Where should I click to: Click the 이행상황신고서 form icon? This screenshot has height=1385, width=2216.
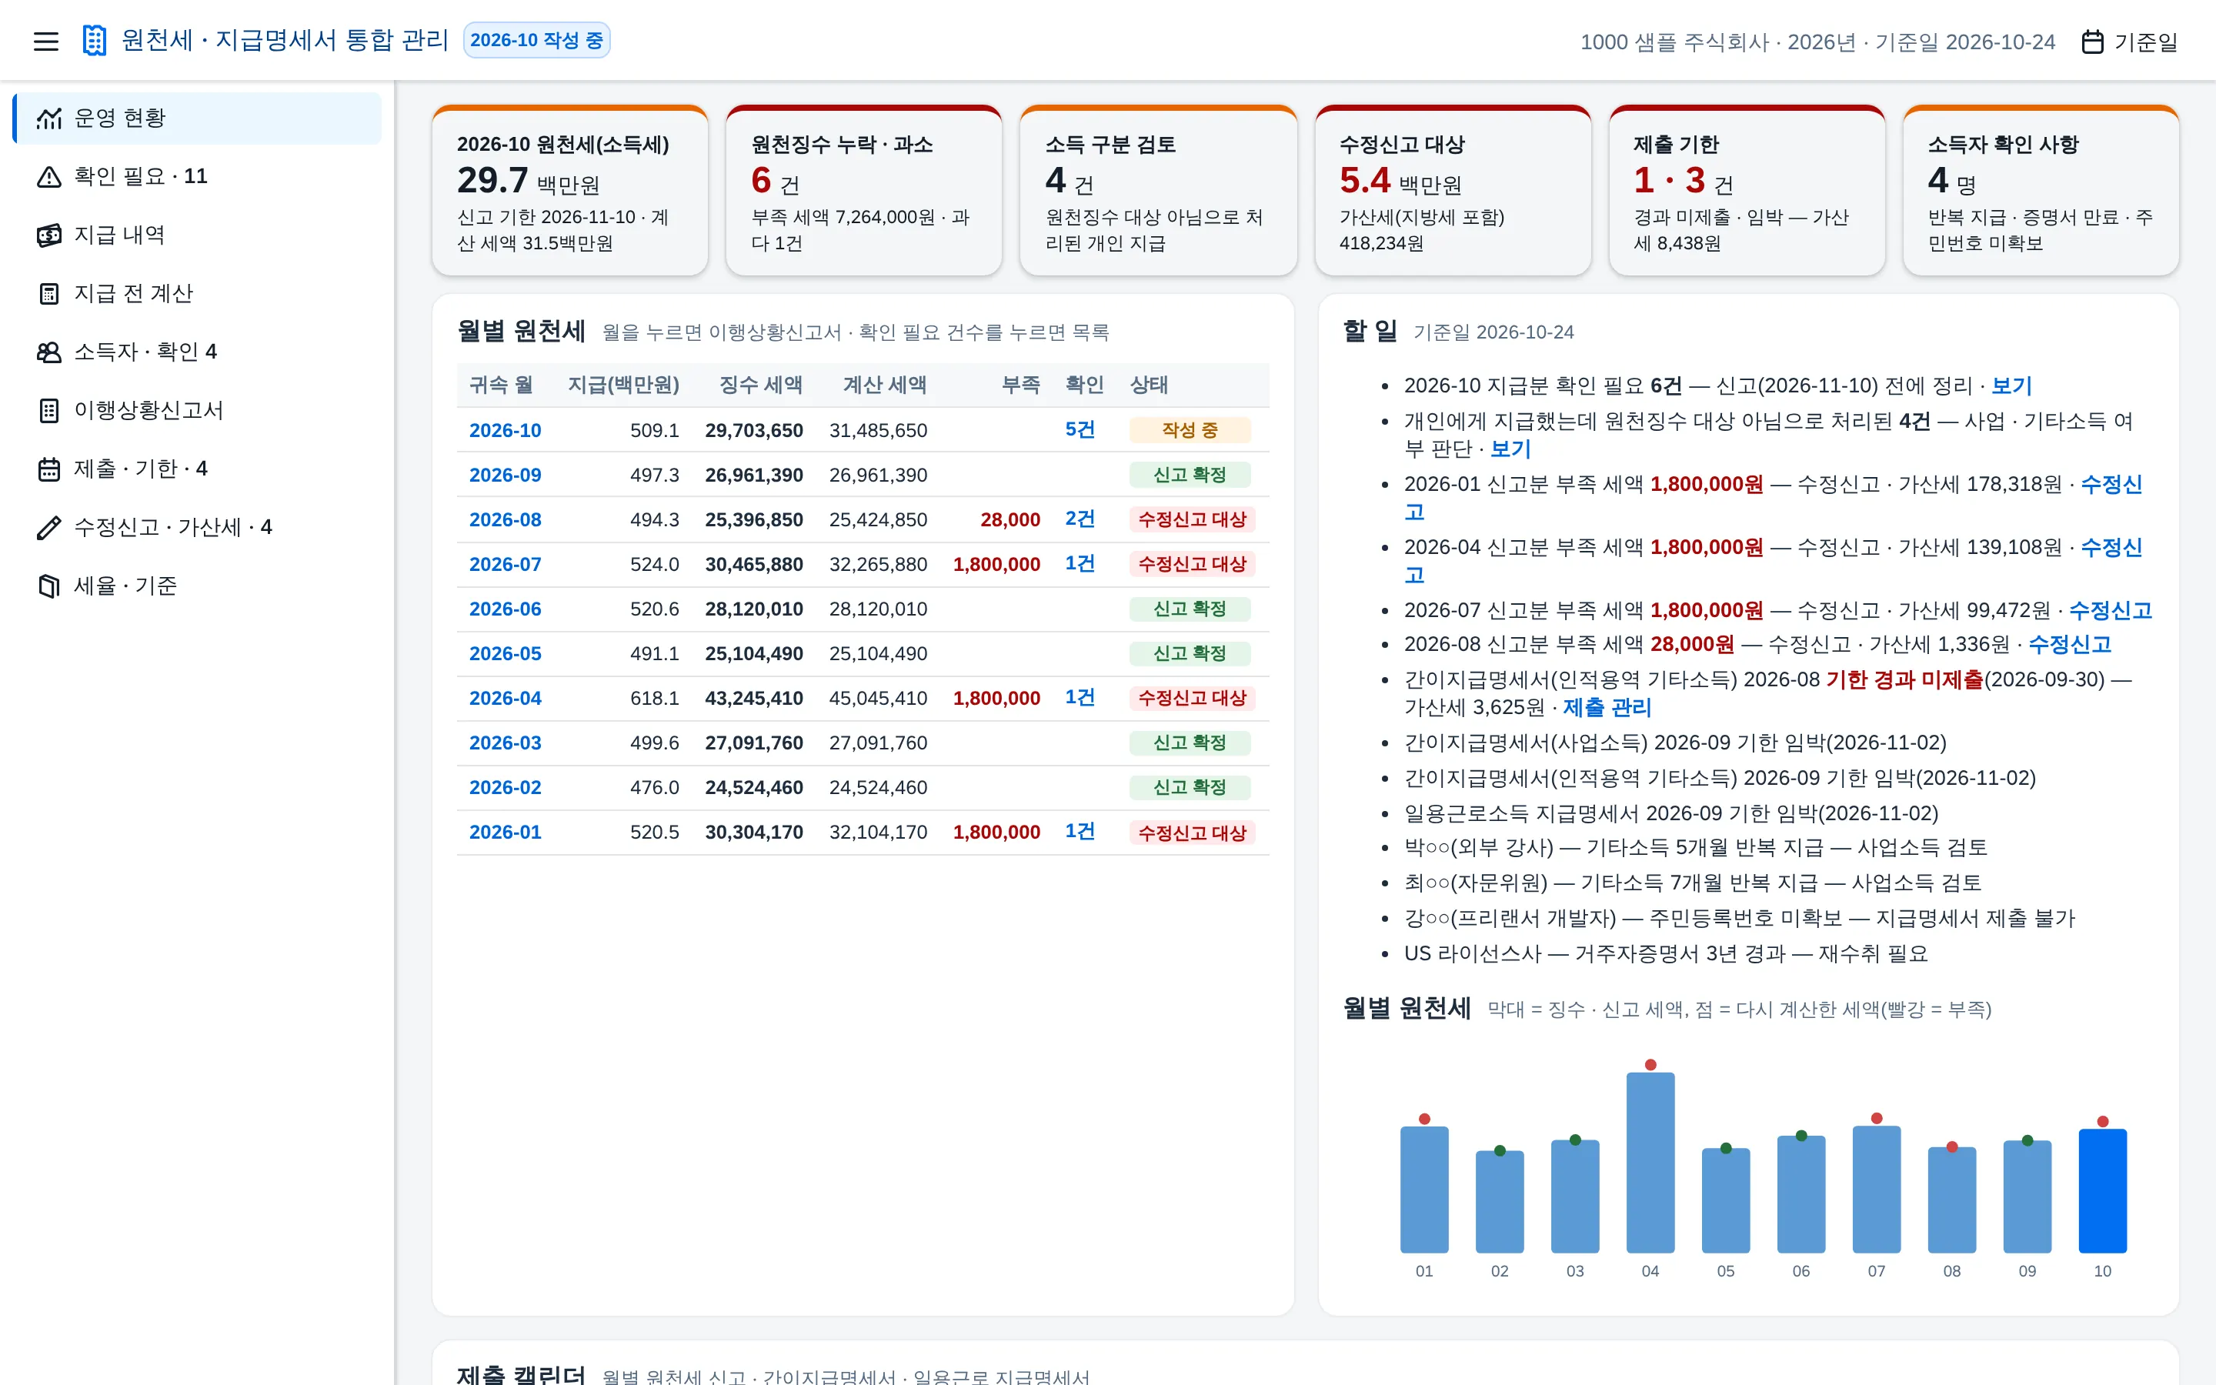click(x=48, y=410)
